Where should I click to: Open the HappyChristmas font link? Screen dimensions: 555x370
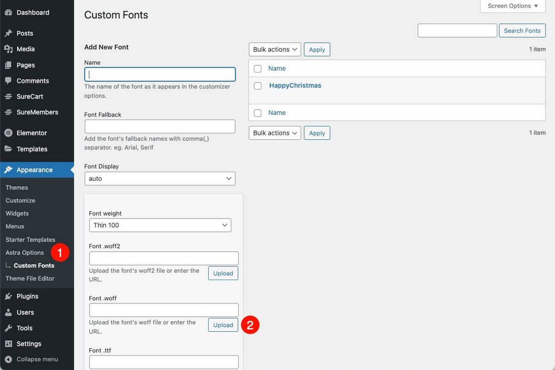coord(295,85)
